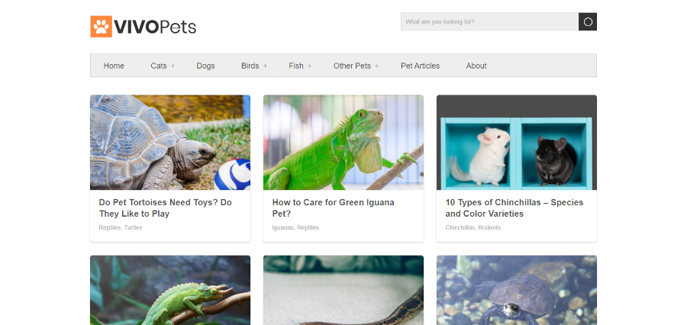Open the Home menu item
The width and height of the screenshot is (687, 325).
114,66
